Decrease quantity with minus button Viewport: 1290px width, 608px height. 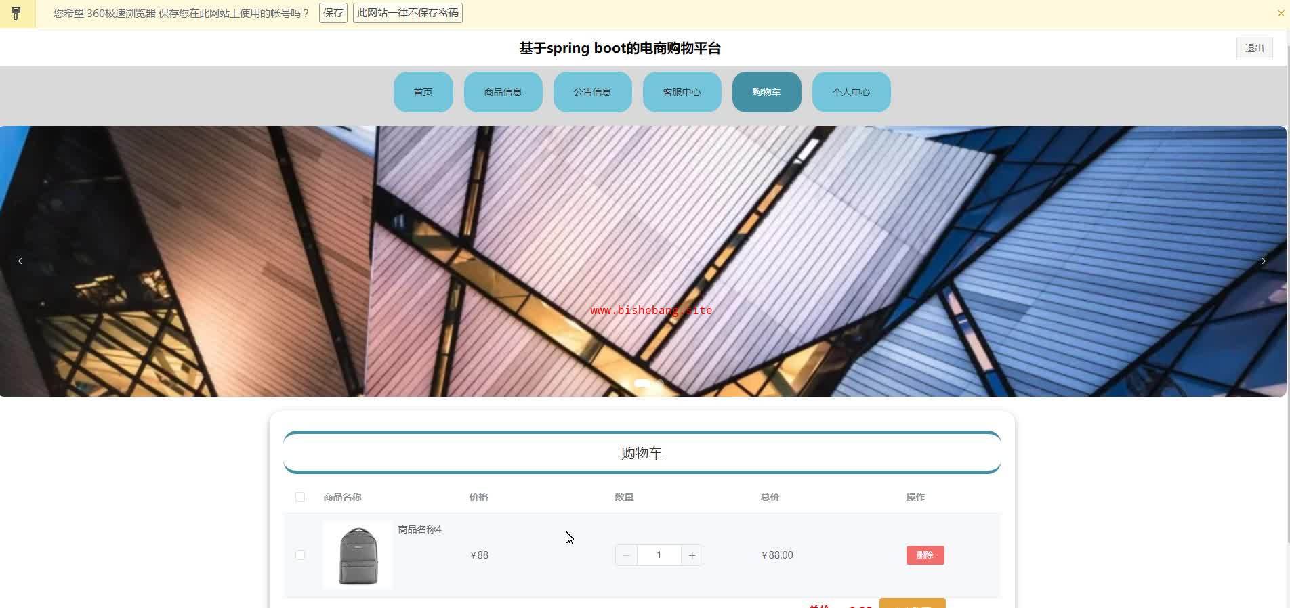(626, 555)
